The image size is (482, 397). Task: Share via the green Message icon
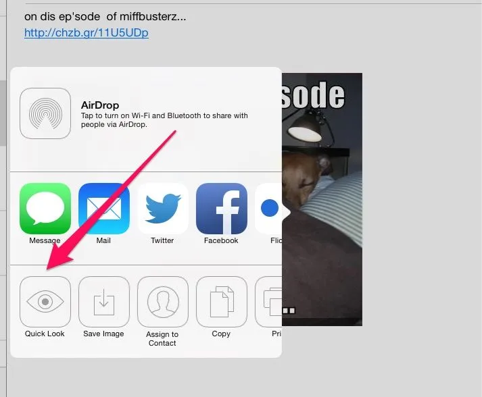pos(45,208)
